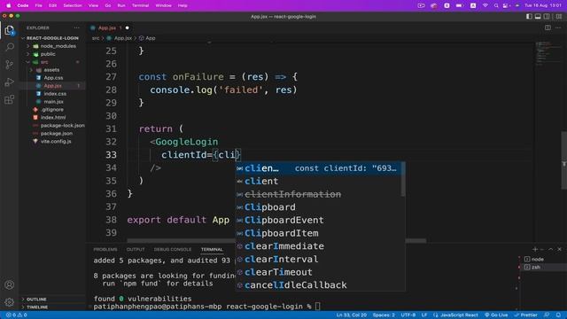Toggle the primary side bar layout icon

coord(529,16)
